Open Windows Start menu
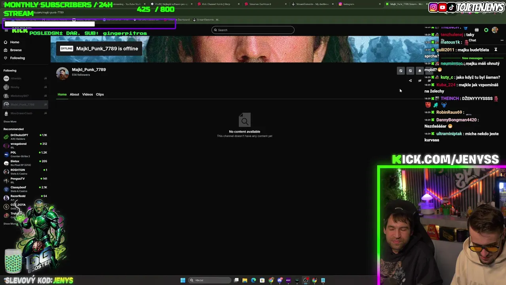The width and height of the screenshot is (506, 285). [x=183, y=280]
